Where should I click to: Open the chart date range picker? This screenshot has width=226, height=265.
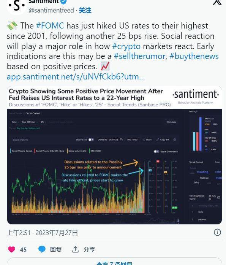click(108, 140)
